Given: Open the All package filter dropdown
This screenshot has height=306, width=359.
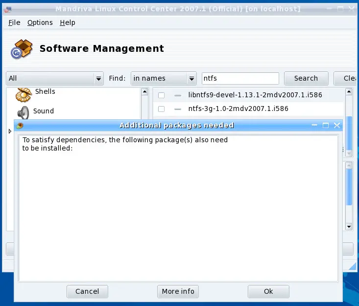Looking at the screenshot, I should click(55, 78).
